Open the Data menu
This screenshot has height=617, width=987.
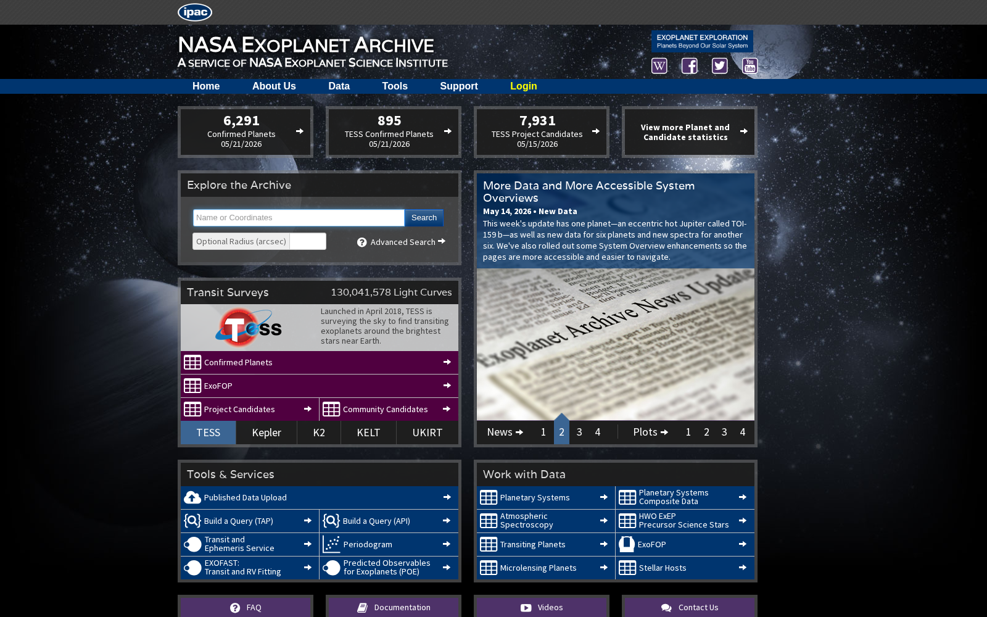pos(339,86)
